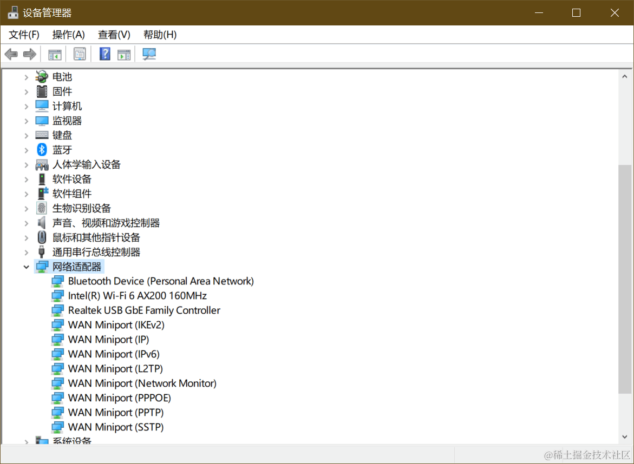Click the scrollbar up arrow

(x=625, y=76)
